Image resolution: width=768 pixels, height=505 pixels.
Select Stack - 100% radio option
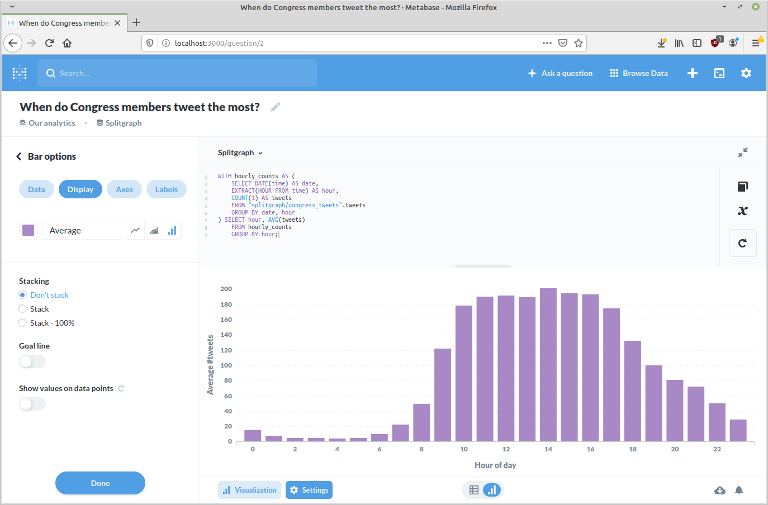[x=22, y=323]
